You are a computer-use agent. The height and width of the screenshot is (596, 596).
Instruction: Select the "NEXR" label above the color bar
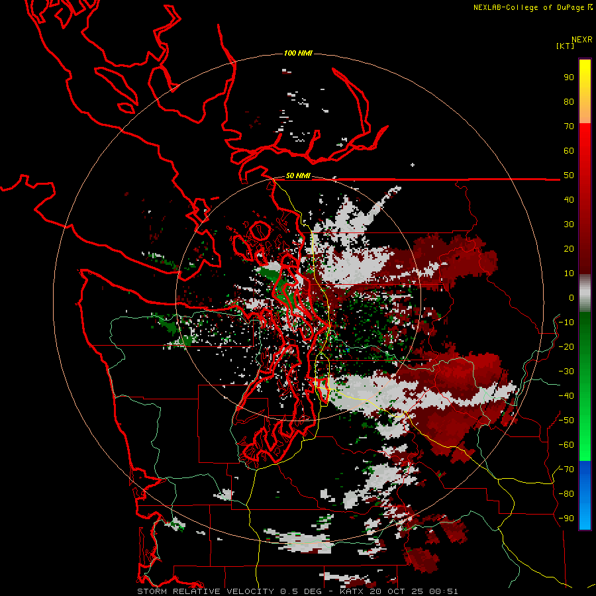[x=582, y=40]
